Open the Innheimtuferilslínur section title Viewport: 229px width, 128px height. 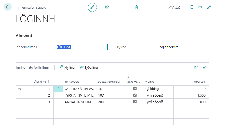33,67
